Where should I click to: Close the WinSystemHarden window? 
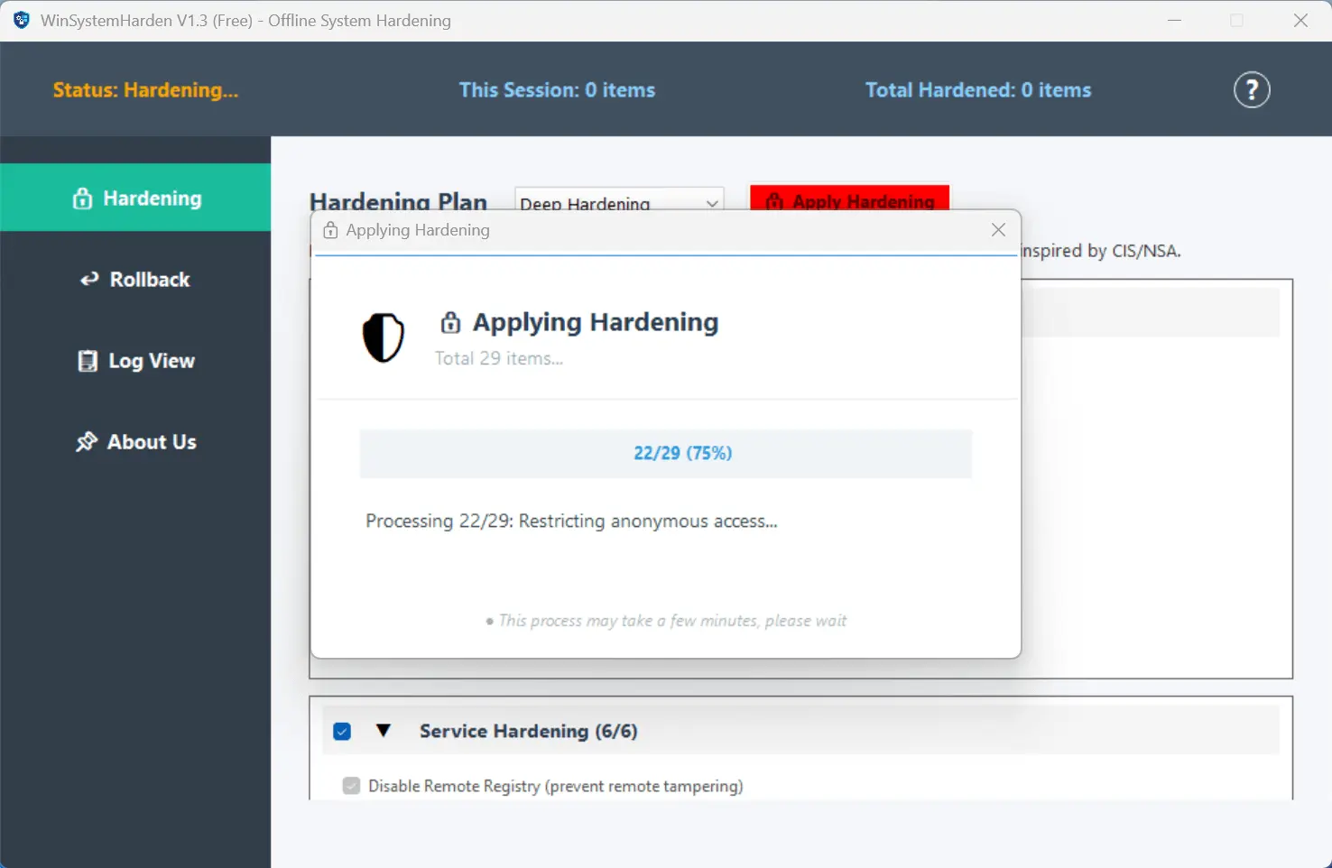pyautogui.click(x=1300, y=20)
